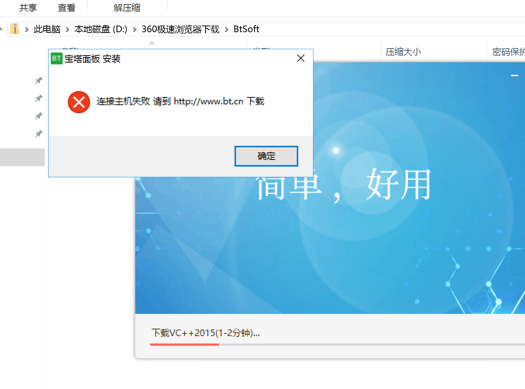Open the 共享 ribbon tab
Viewport: 525px width, 389px height.
pos(28,8)
